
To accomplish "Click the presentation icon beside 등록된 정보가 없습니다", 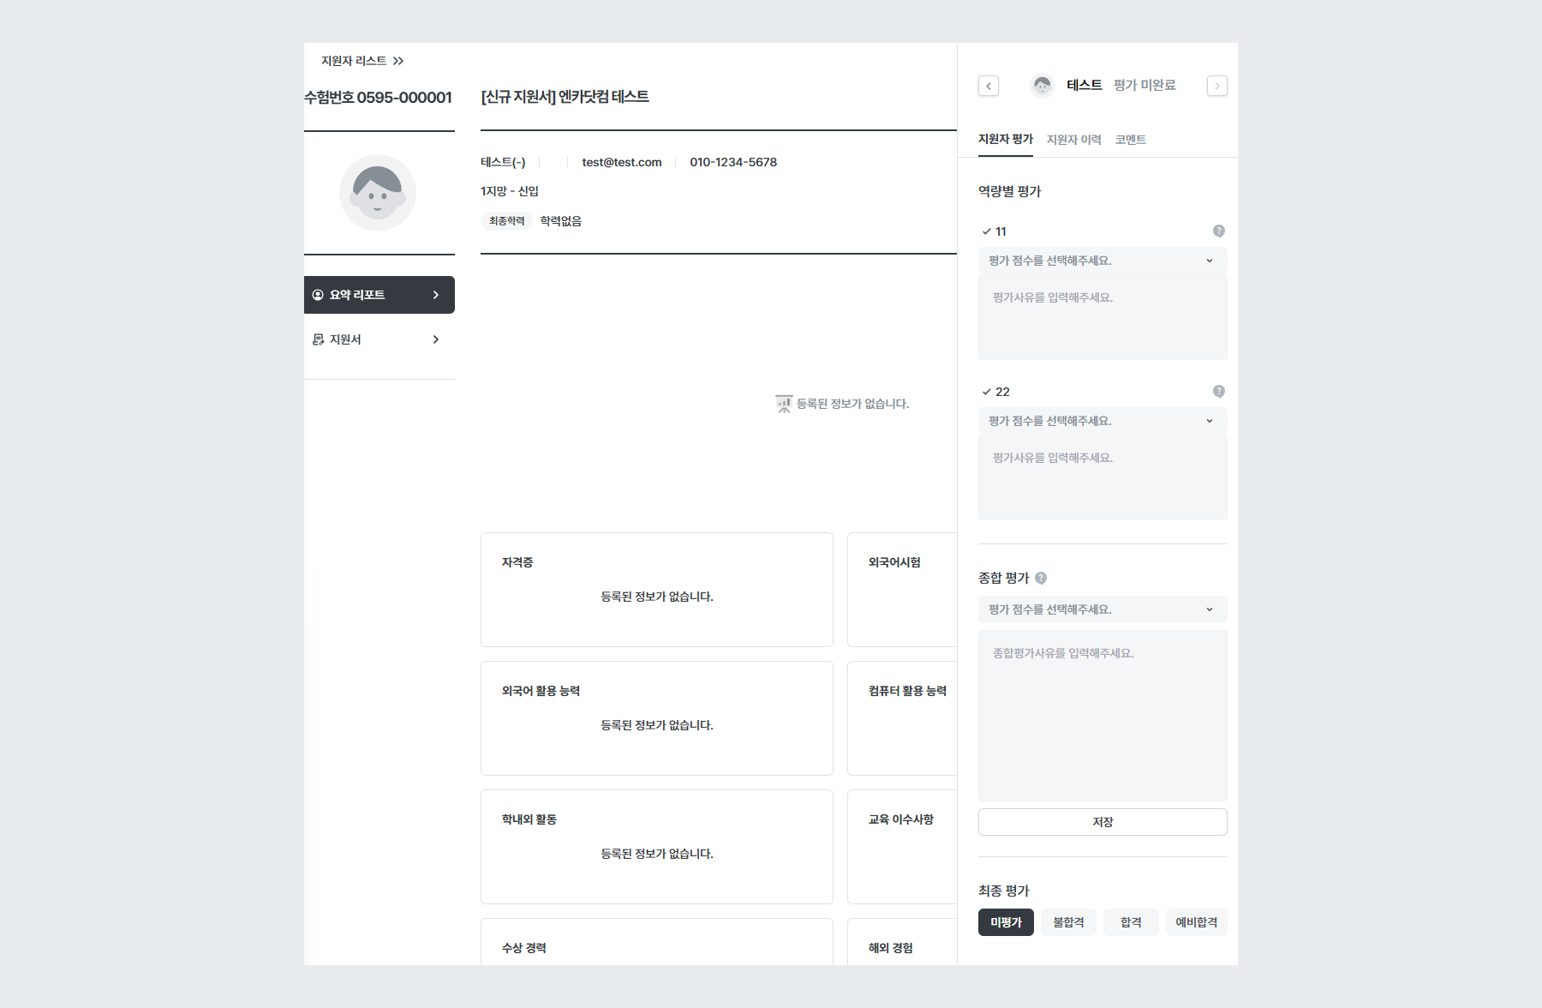I will pyautogui.click(x=784, y=404).
